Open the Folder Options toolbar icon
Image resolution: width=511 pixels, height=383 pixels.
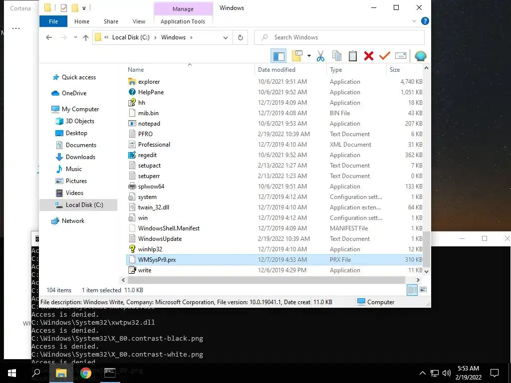(x=297, y=56)
